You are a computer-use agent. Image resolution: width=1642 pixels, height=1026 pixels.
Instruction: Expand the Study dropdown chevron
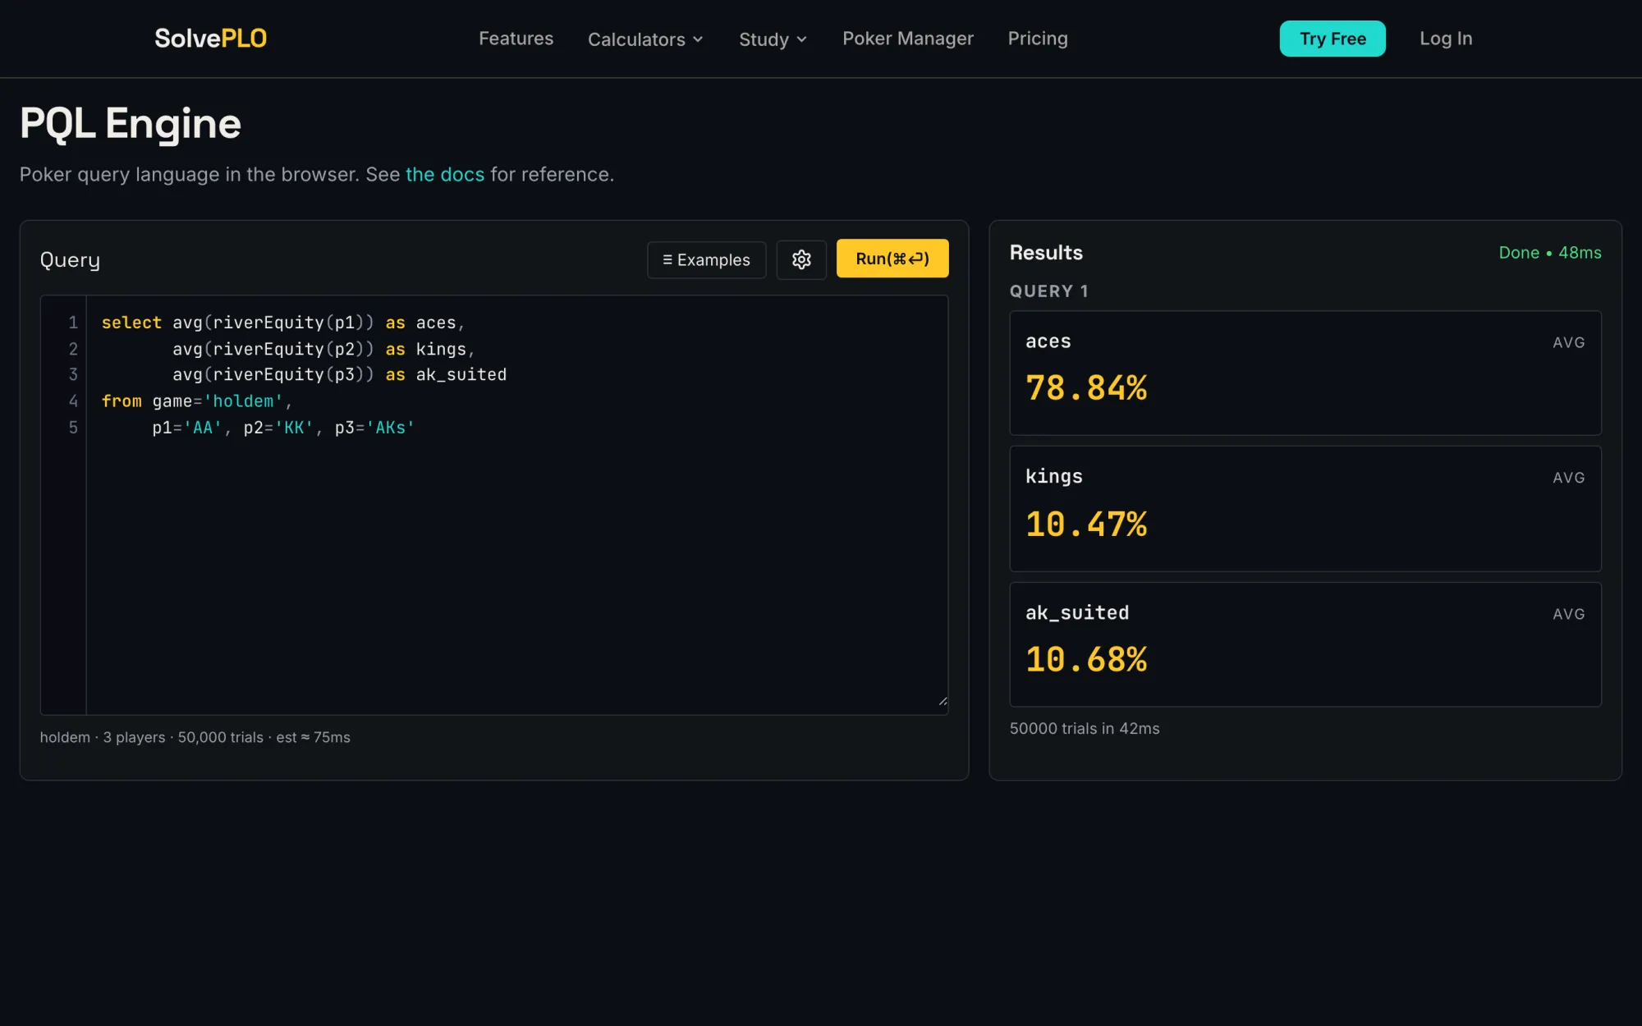801,39
